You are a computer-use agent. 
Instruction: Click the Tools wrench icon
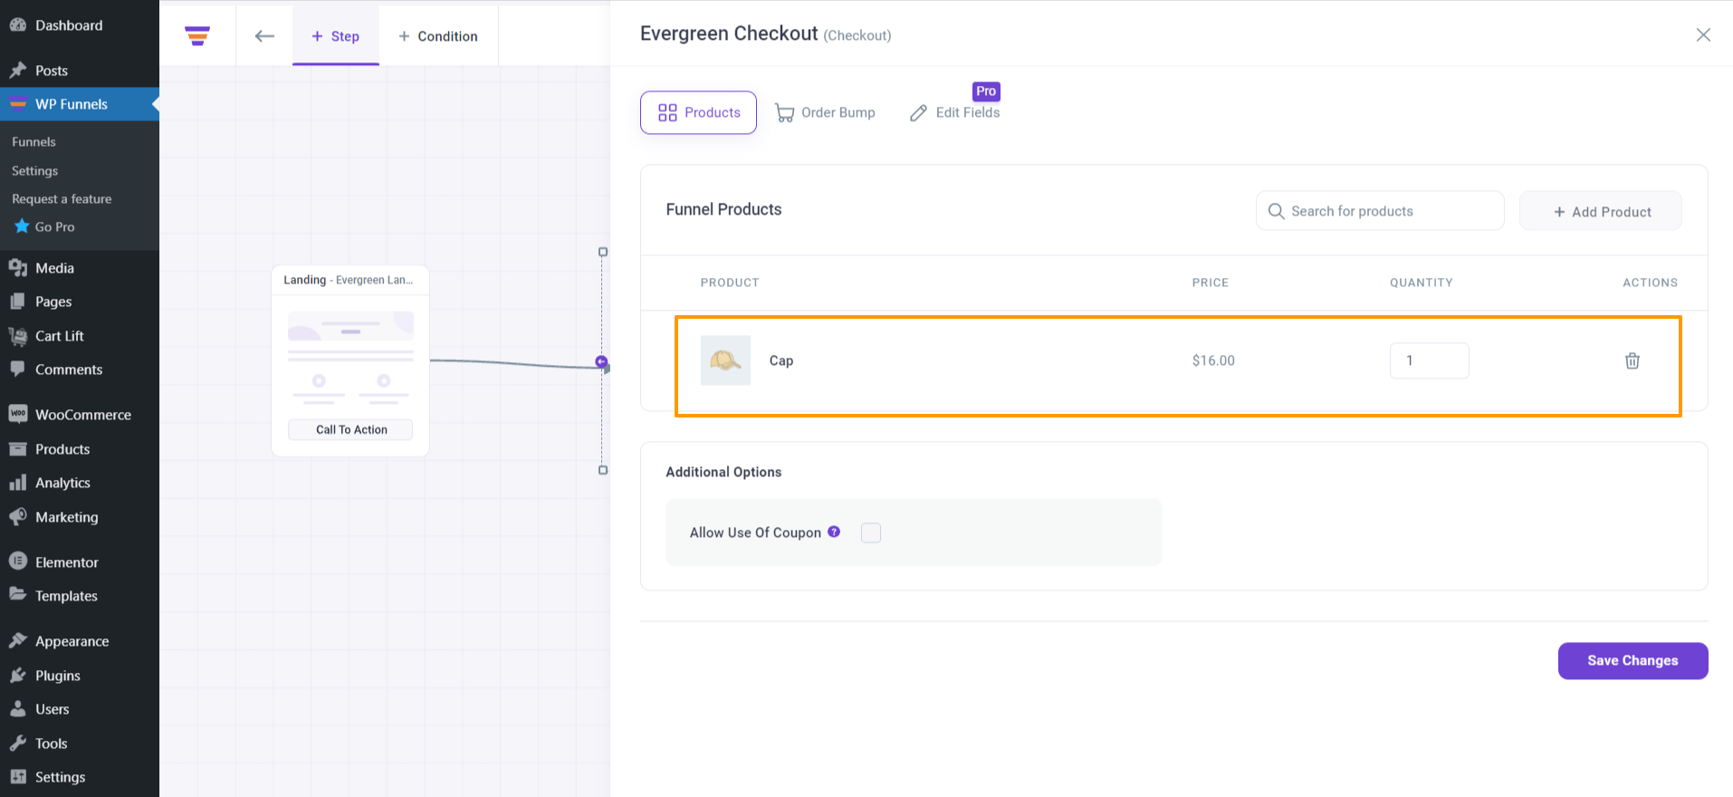pos(18,744)
